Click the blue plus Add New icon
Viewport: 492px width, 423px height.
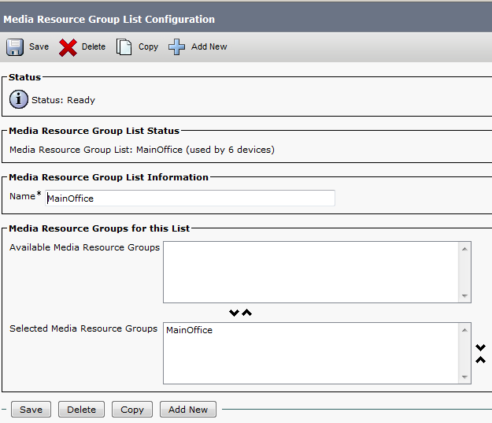[177, 47]
